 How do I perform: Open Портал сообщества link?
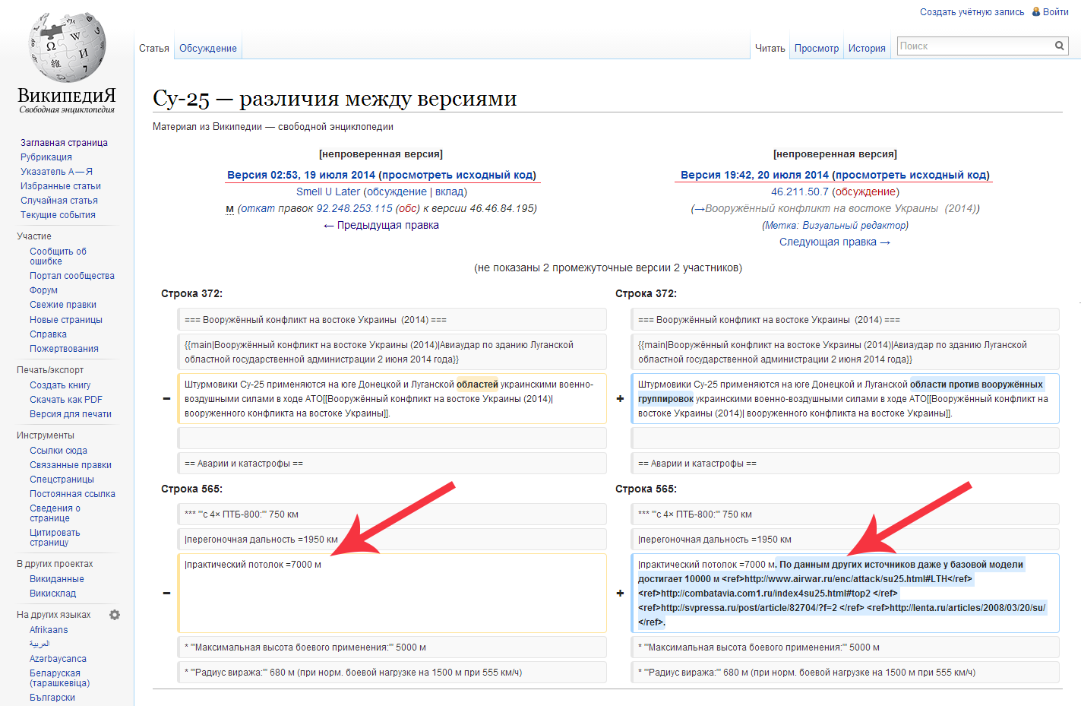[72, 275]
